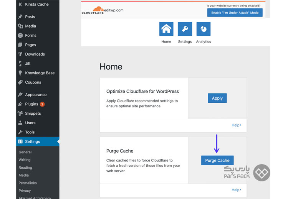The width and height of the screenshot is (288, 199).
Task: Click the Tools menu label
Action: click(x=30, y=132)
